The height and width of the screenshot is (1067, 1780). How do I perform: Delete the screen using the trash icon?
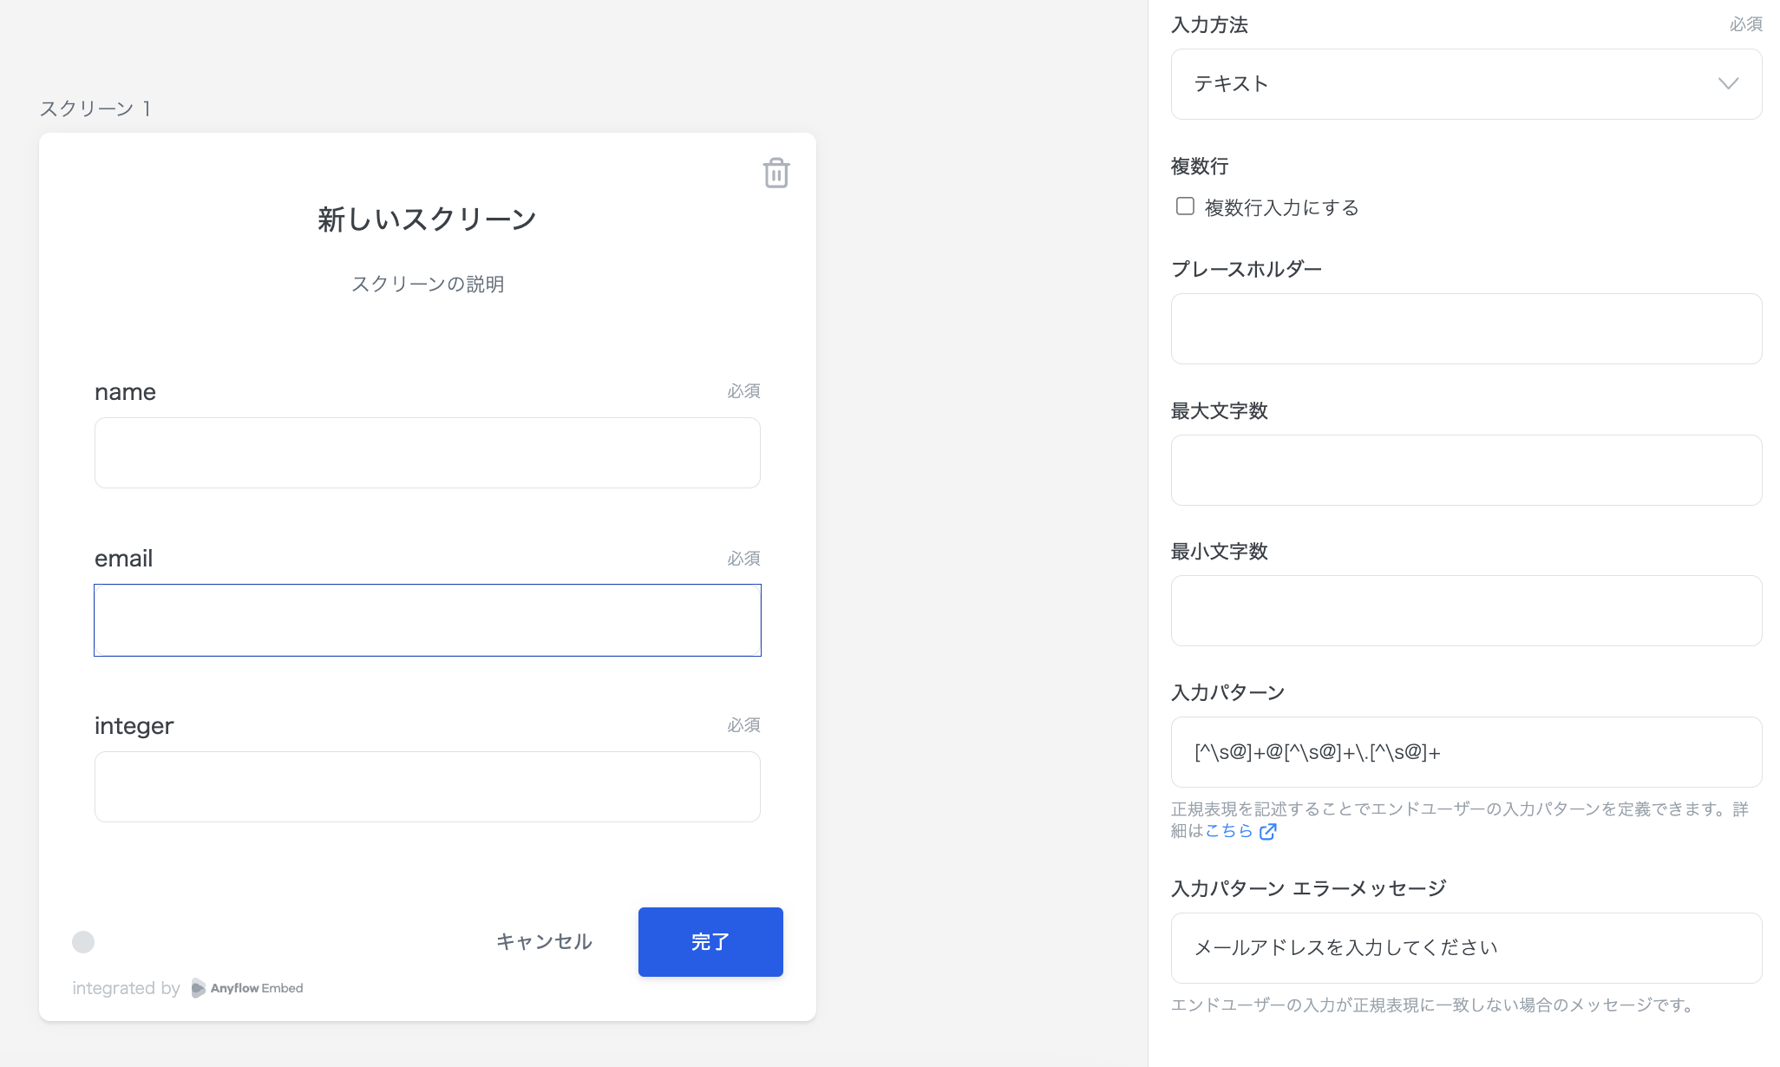pos(775,173)
